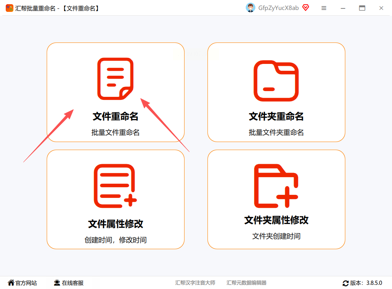
Task: Click the folder attribute modify icon
Action: click(276, 186)
